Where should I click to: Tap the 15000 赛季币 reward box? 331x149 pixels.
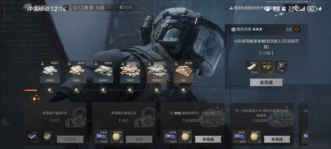coord(130,72)
